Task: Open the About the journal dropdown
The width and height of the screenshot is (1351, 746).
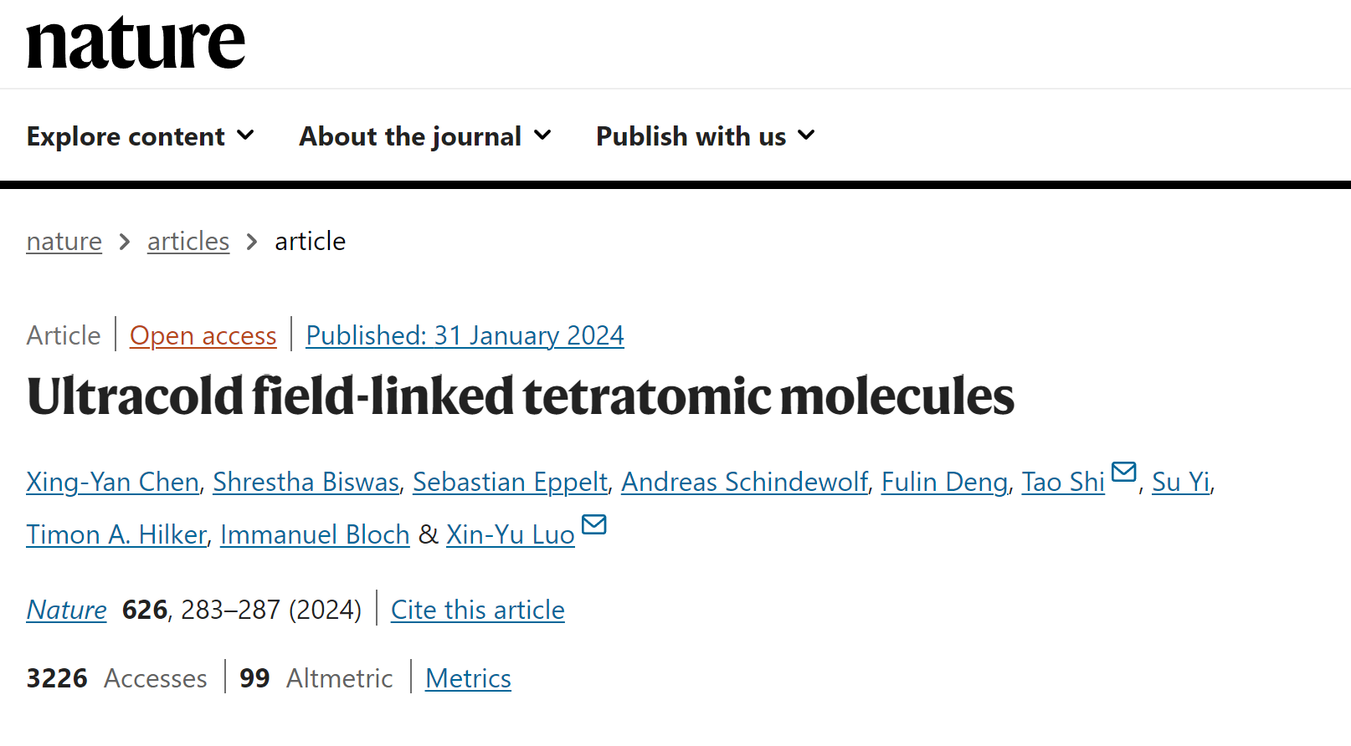Action: [425, 136]
